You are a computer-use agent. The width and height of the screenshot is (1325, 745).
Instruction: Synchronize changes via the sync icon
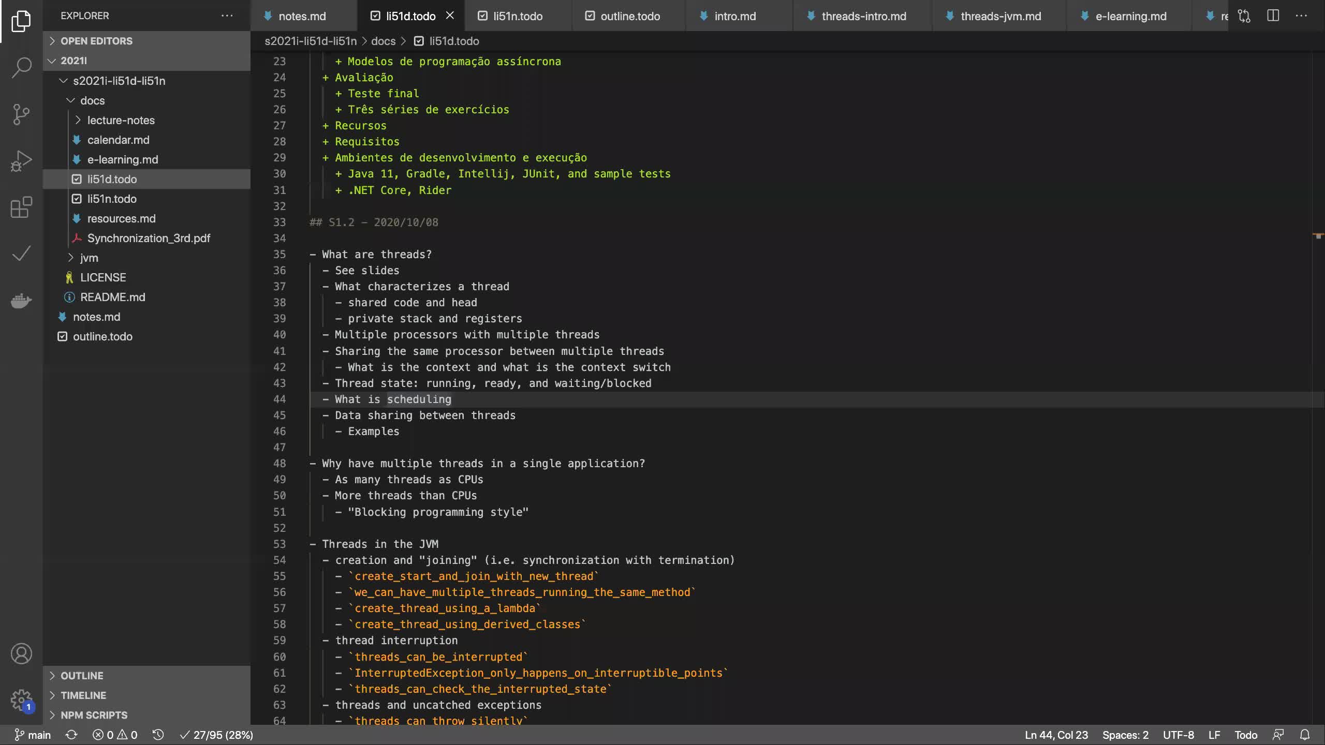click(x=71, y=735)
